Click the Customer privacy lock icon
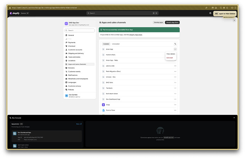This screenshot has height=158, width=245. pos(66,86)
